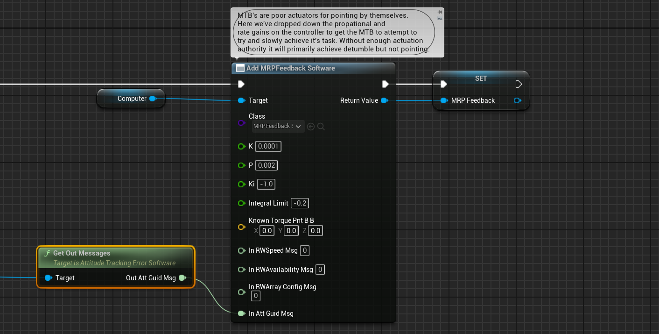Click the K value field
This screenshot has width=659, height=334.
[x=268, y=146]
